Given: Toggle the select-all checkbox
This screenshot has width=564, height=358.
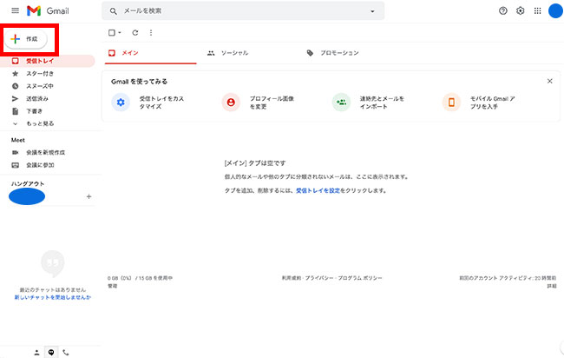Looking at the screenshot, I should tap(112, 33).
